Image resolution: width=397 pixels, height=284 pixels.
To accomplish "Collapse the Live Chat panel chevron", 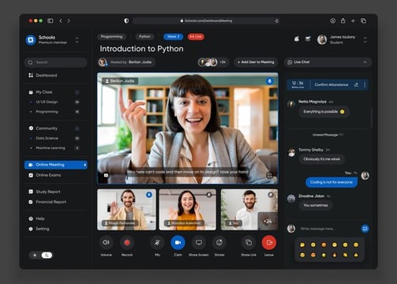I will click(x=365, y=62).
